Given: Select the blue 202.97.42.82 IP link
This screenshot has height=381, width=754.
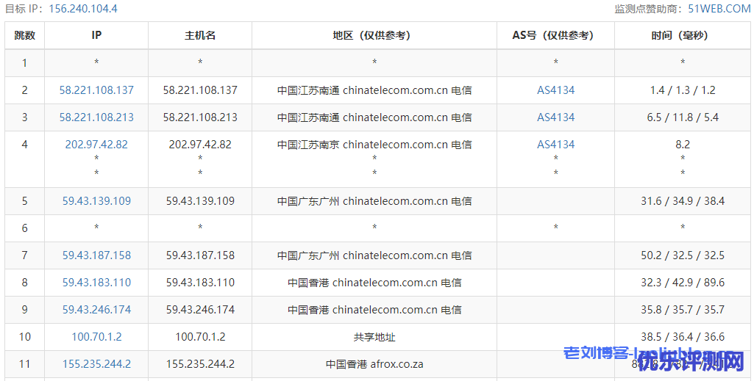Looking at the screenshot, I should pos(96,145).
